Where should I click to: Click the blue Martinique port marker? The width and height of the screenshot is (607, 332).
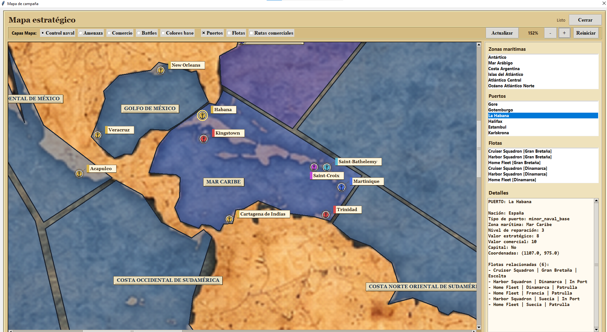coord(341,187)
